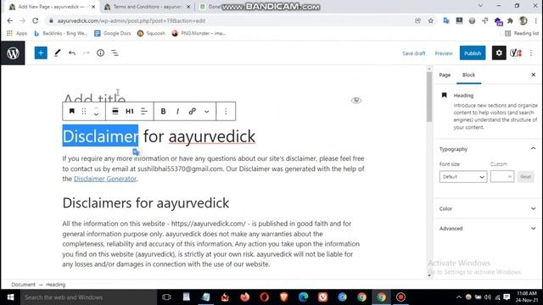Expand the Advanced panel
The height and width of the screenshot is (305, 543).
click(487, 228)
